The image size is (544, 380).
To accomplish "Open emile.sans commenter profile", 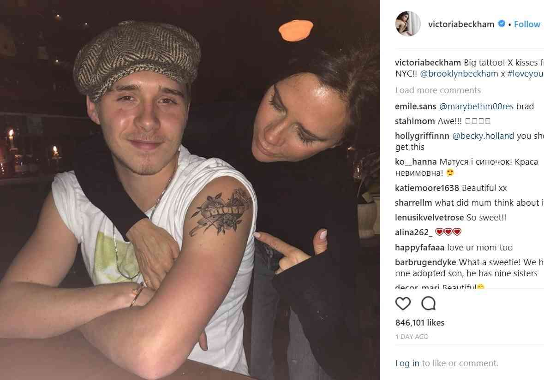I will (416, 107).
